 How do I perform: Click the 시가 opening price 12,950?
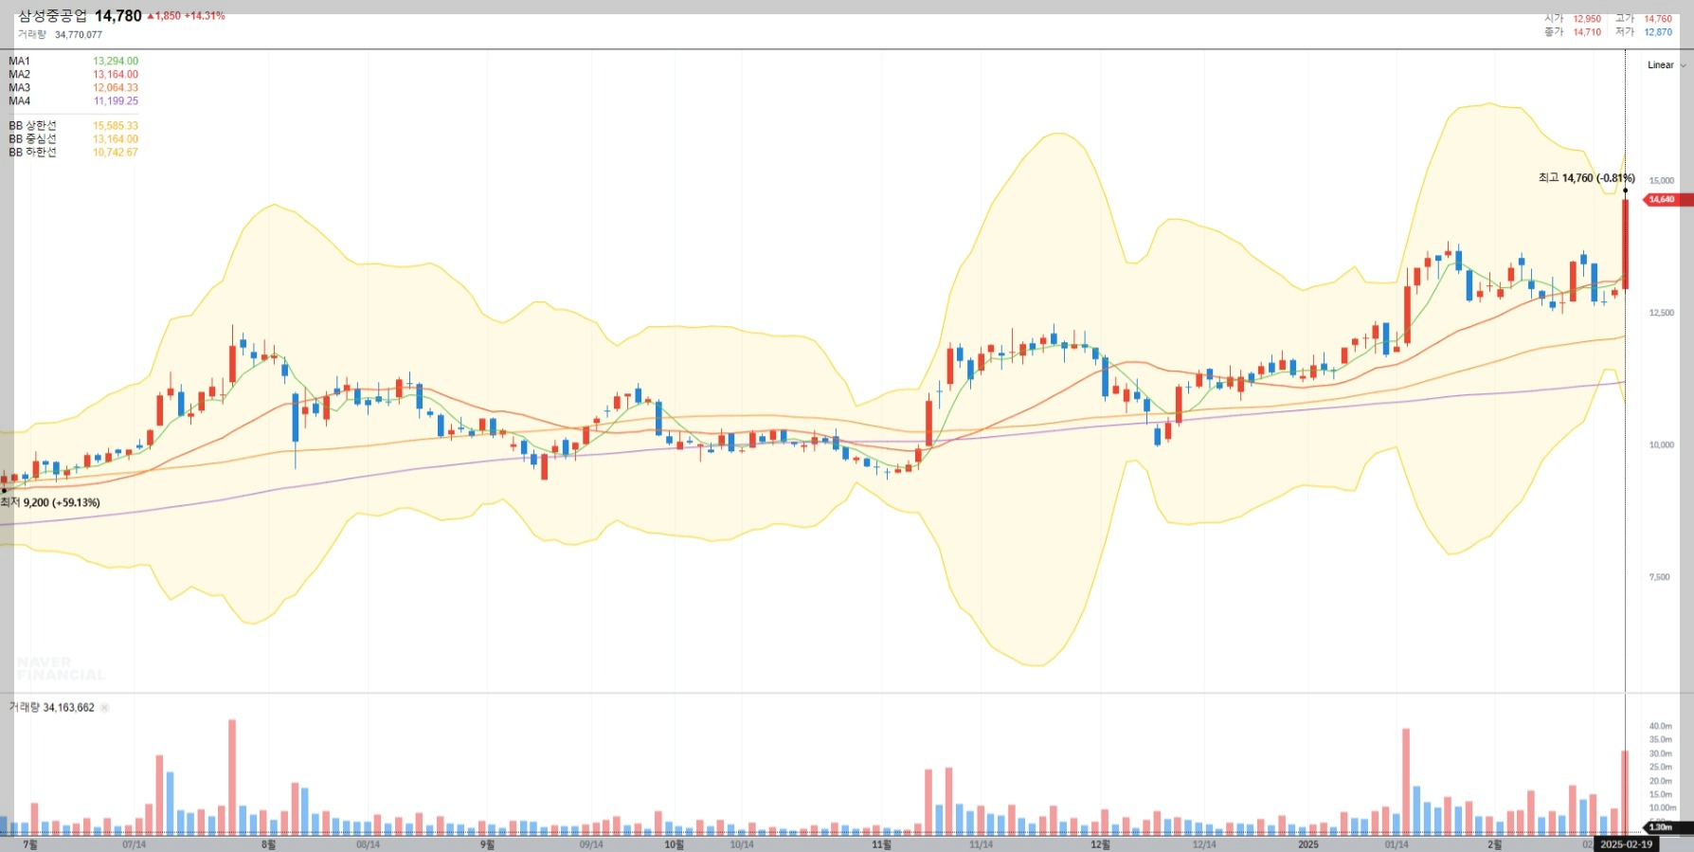[x=1587, y=19]
